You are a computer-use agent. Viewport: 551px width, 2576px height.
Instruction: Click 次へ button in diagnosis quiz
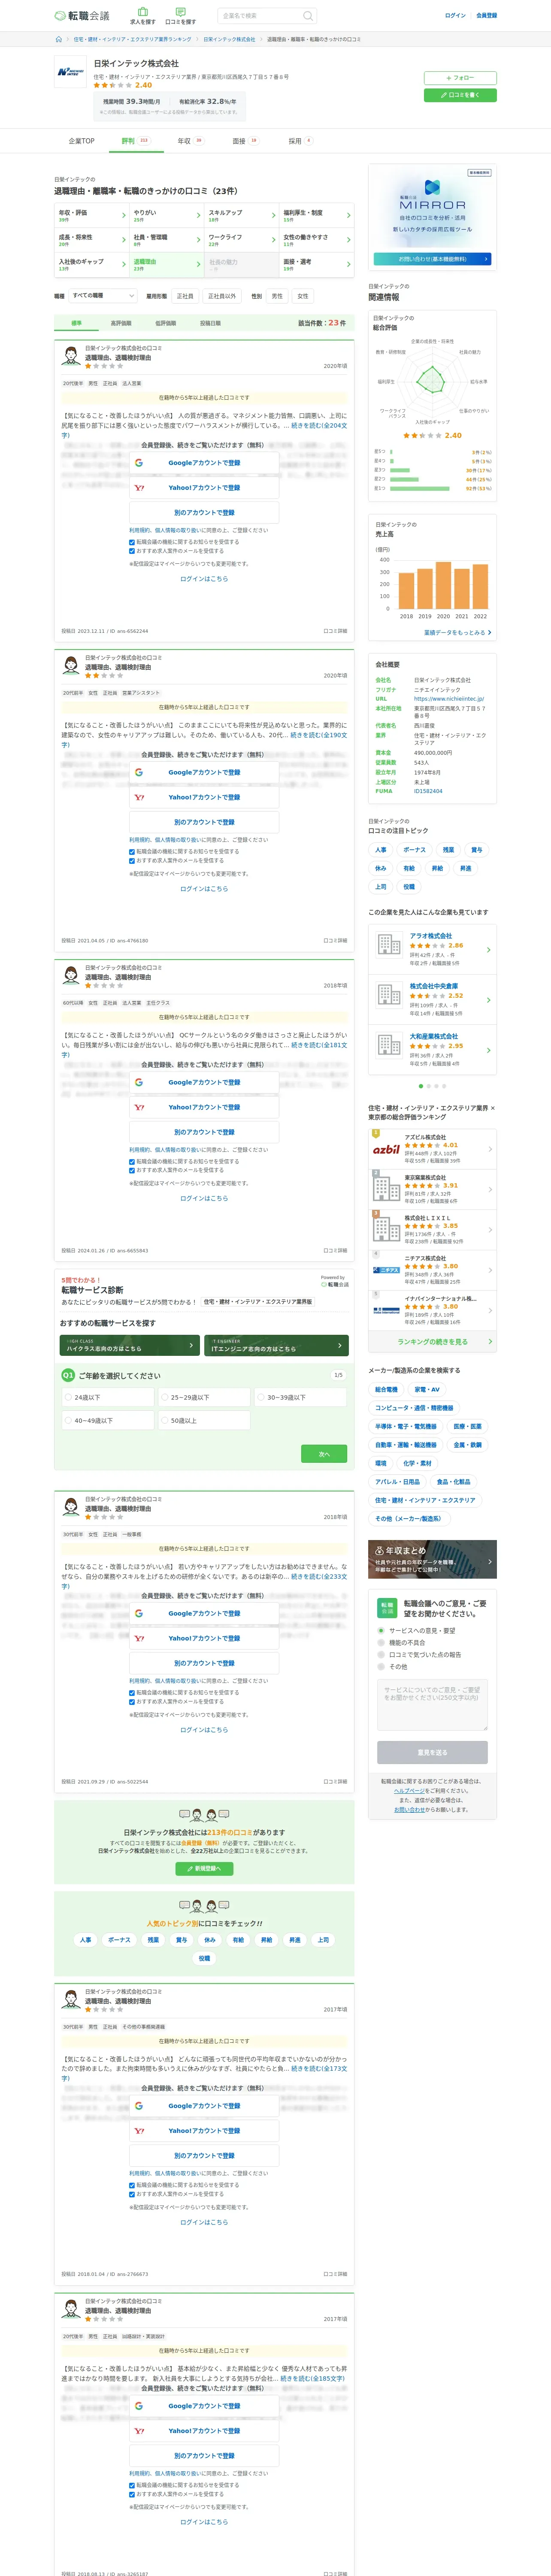point(324,1454)
